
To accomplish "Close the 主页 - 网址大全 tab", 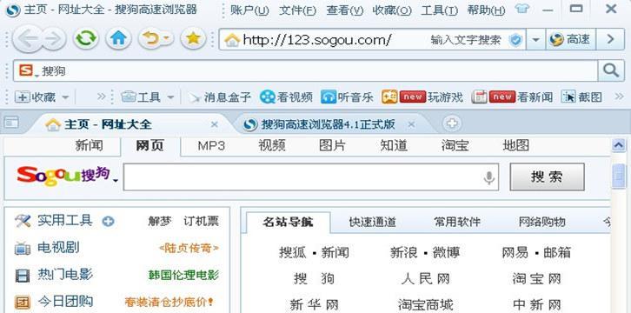I will click(x=215, y=124).
